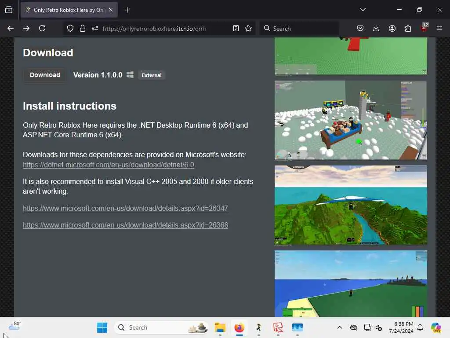Open site permissions icon in address bar
The width and height of the screenshot is (450, 338).
pos(95,28)
